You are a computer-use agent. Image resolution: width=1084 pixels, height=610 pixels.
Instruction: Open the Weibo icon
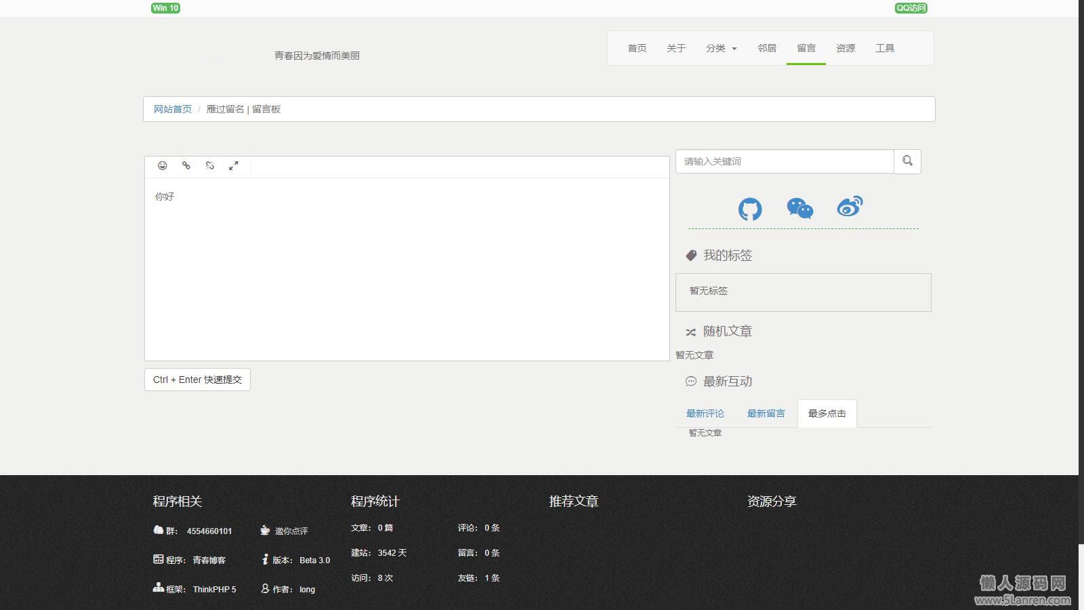pos(850,207)
